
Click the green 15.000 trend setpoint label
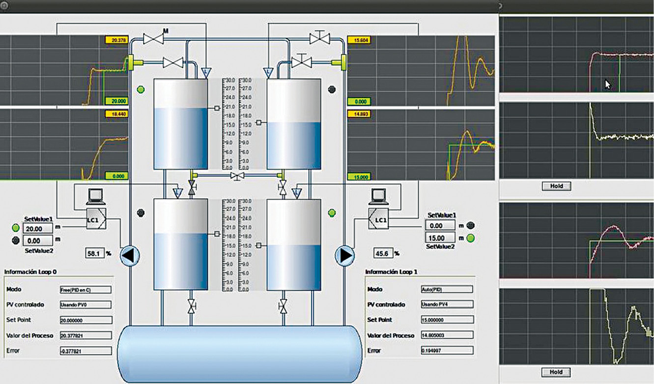coord(359,177)
